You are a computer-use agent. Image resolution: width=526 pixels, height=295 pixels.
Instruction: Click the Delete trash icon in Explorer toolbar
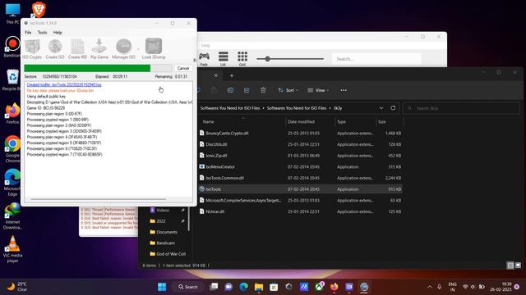[263, 90]
